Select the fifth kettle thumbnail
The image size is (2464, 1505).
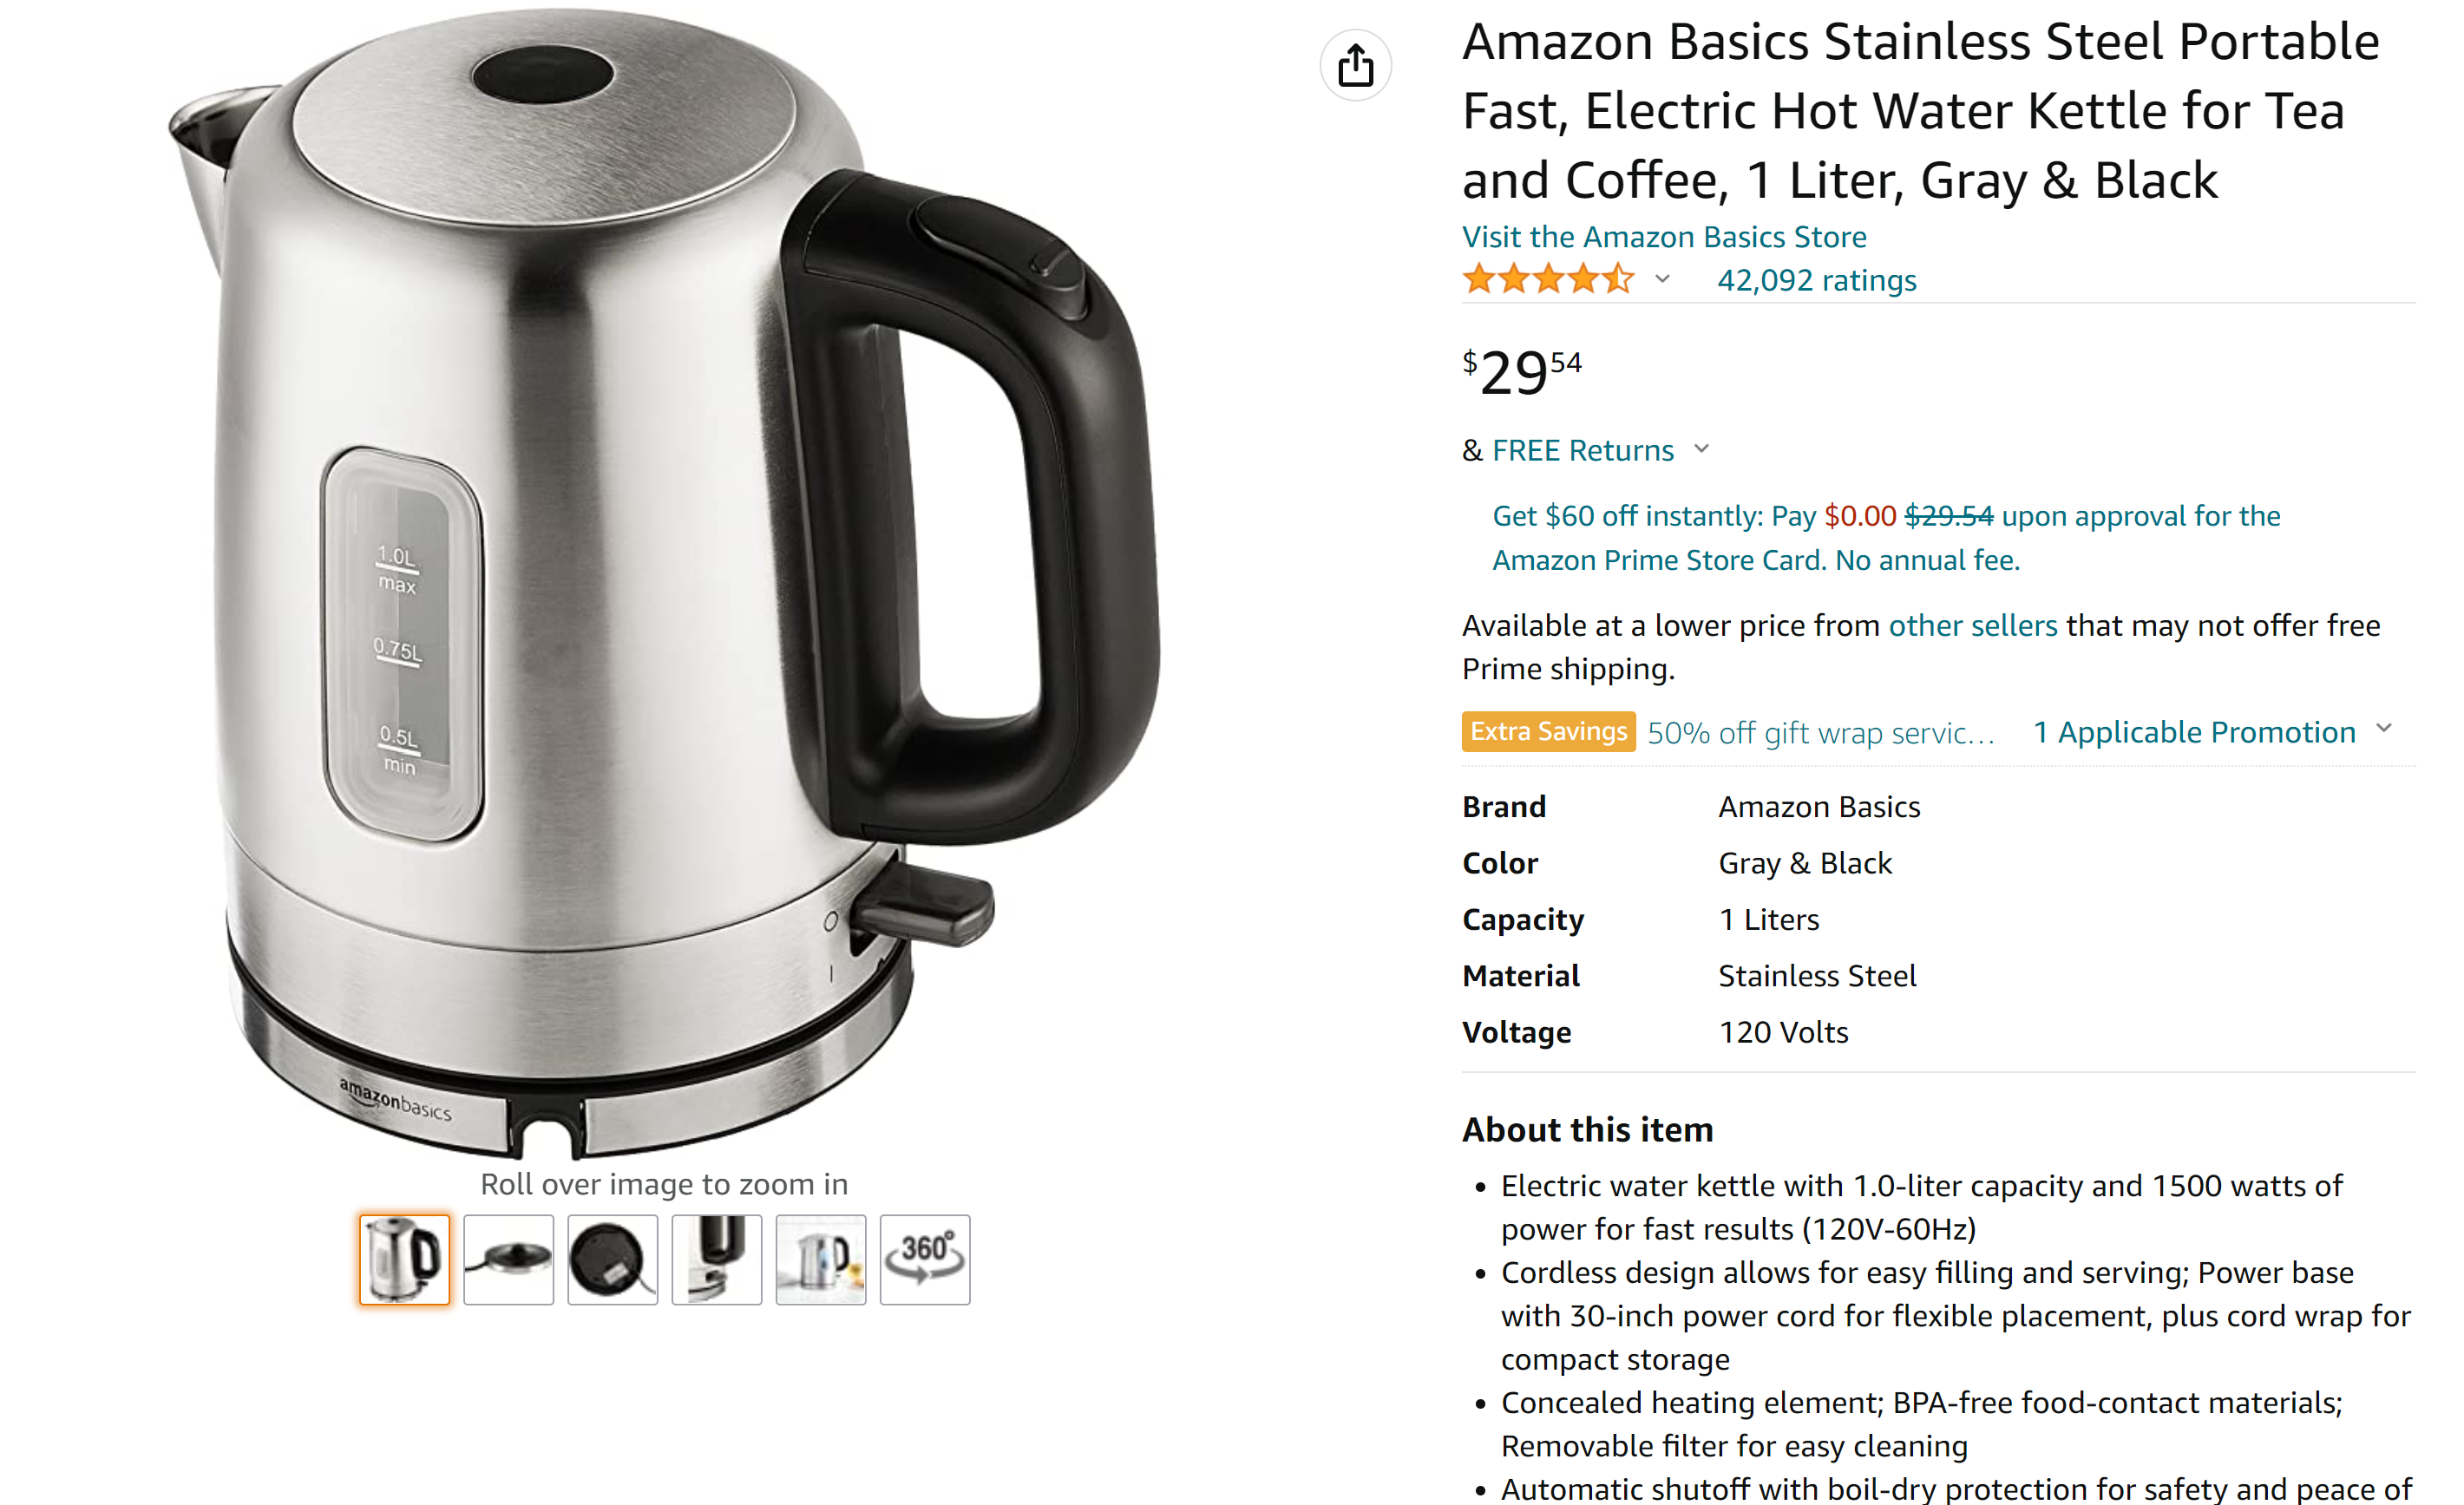(820, 1259)
